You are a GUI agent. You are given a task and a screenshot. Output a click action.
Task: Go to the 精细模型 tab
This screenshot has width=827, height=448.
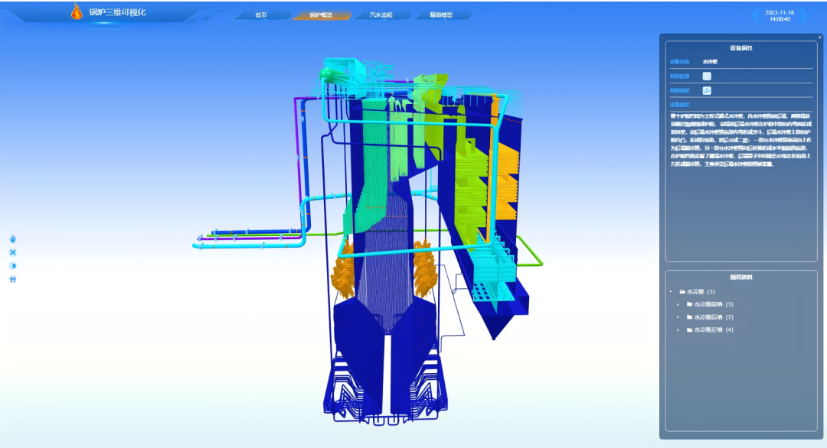coord(441,15)
